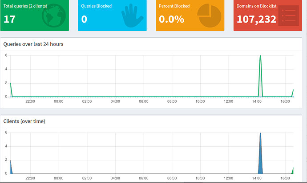Open the Total queries (2 clients) label
The width and height of the screenshot is (307, 183).
25,6
